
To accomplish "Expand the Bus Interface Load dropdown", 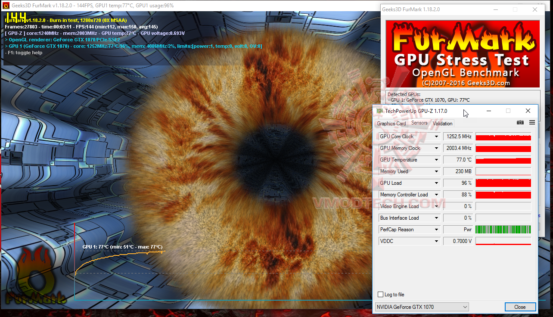I will click(x=436, y=218).
